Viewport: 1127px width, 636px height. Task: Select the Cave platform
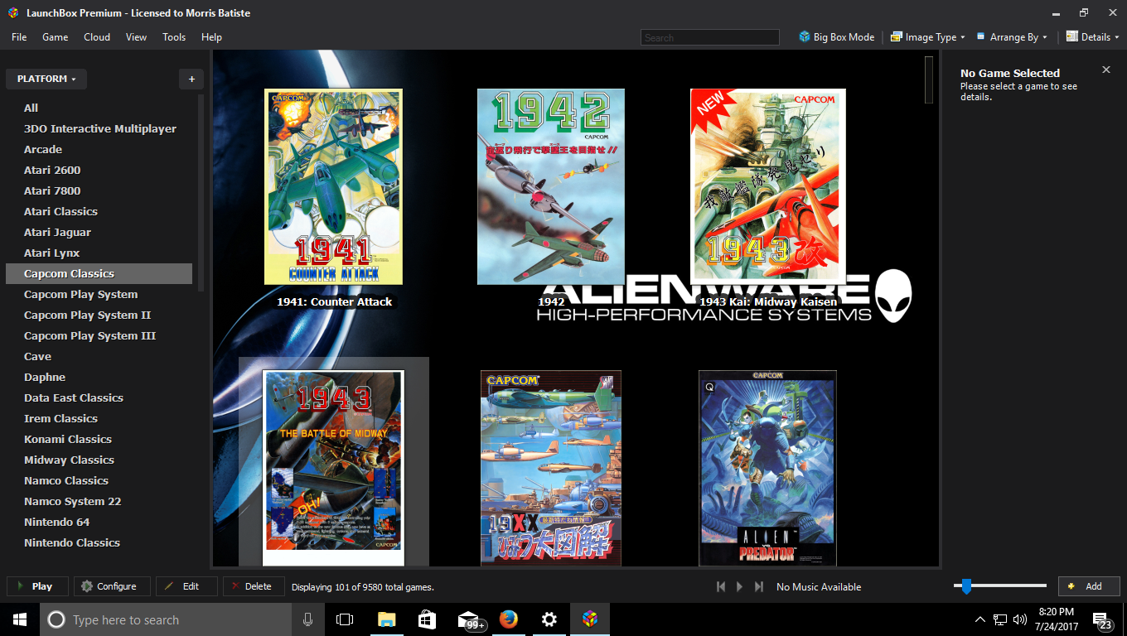pyautogui.click(x=99, y=356)
